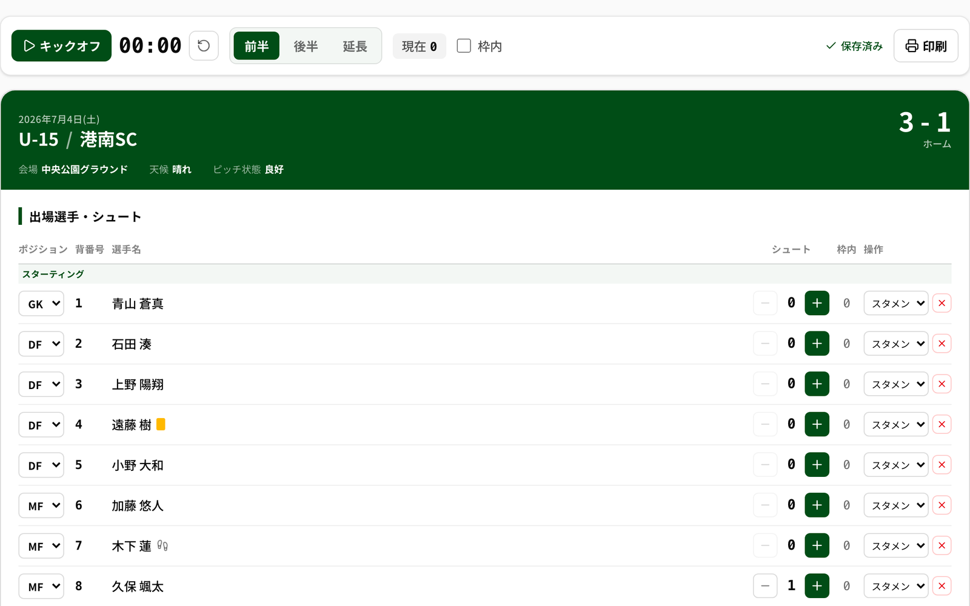Open position dropdown for 久保 颯太
The height and width of the screenshot is (606, 970).
pos(41,587)
